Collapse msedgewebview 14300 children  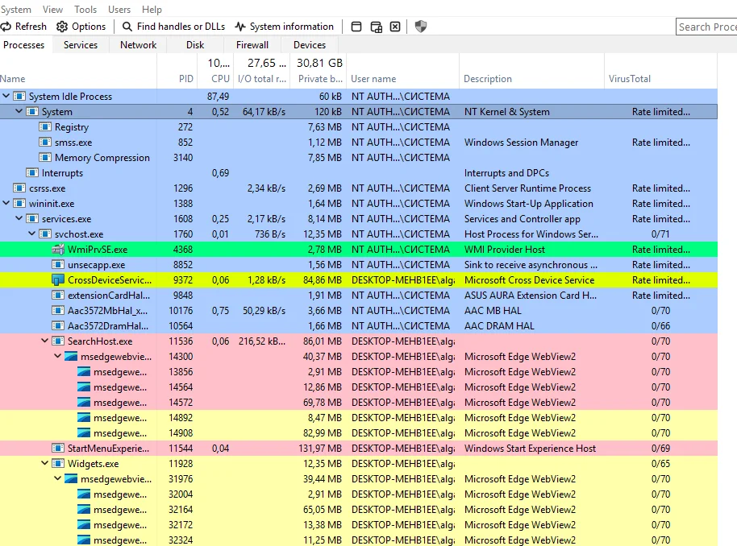[x=57, y=356]
